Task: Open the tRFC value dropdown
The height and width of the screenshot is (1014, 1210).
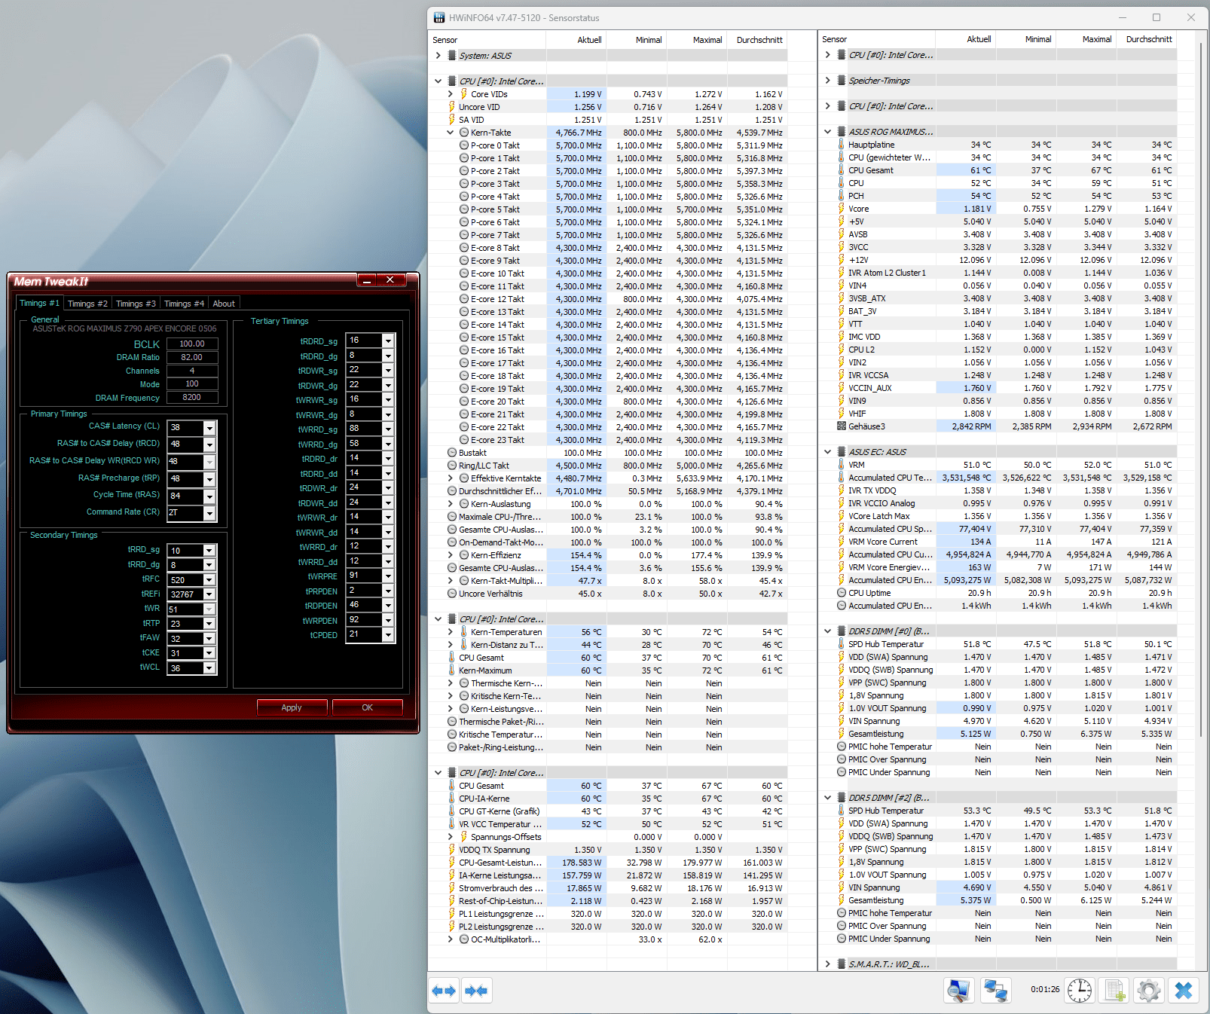Action: tap(209, 580)
